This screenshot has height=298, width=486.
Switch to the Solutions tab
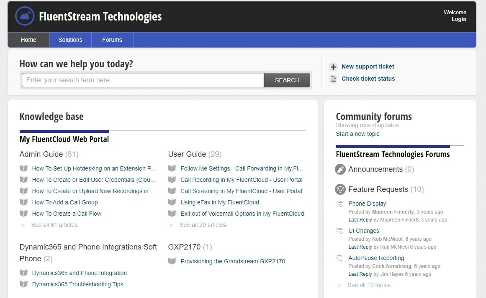(x=70, y=40)
